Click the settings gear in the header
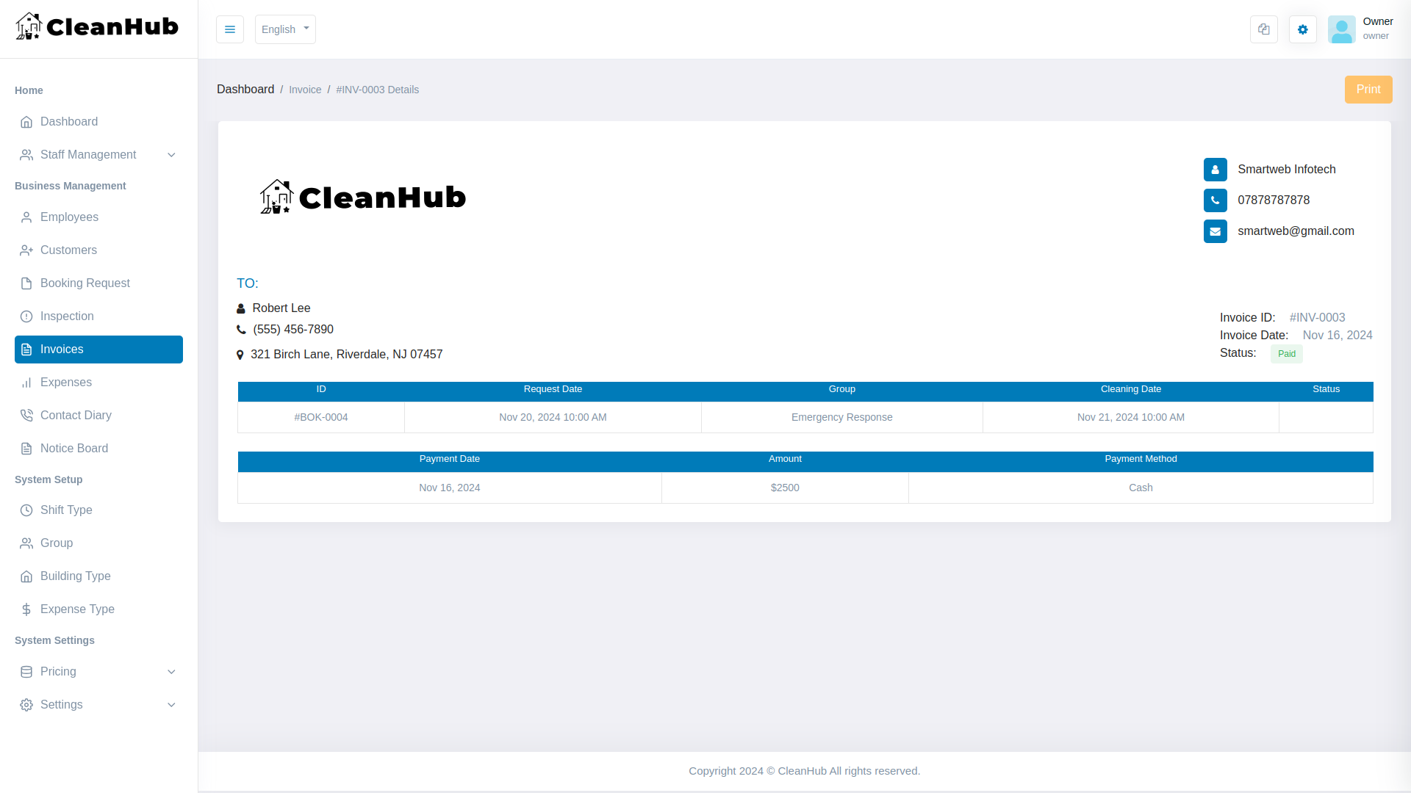The height and width of the screenshot is (793, 1411). coord(1302,29)
